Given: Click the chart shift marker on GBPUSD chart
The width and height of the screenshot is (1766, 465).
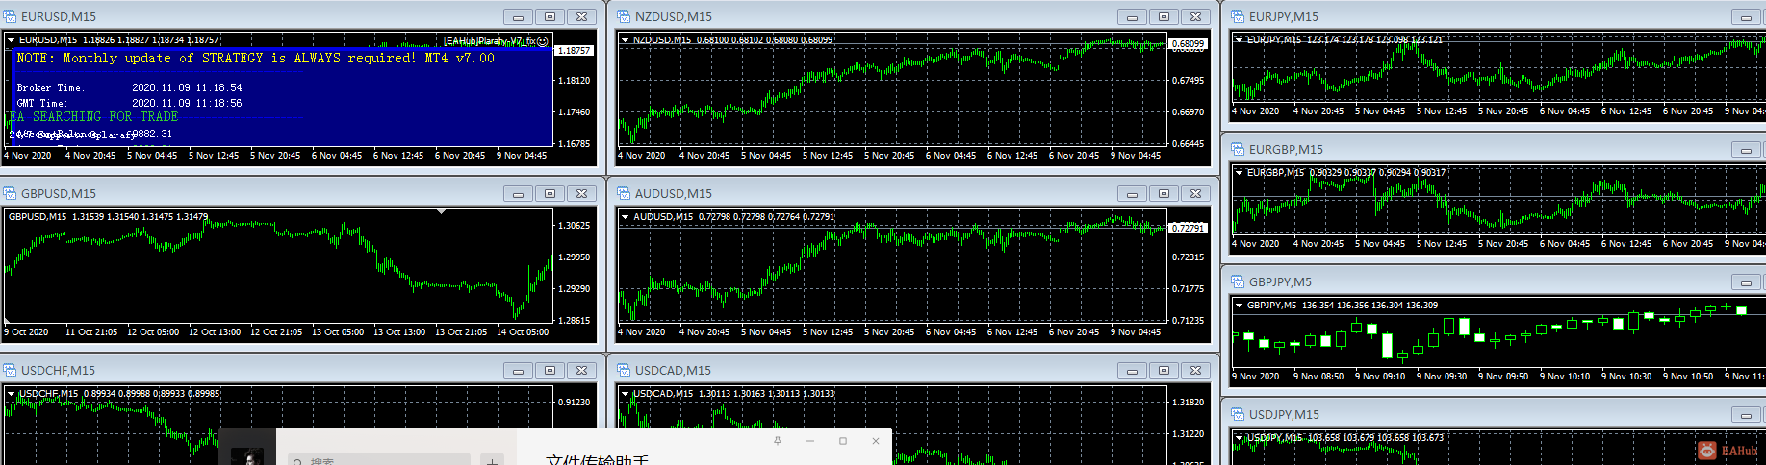Looking at the screenshot, I should 441,211.
